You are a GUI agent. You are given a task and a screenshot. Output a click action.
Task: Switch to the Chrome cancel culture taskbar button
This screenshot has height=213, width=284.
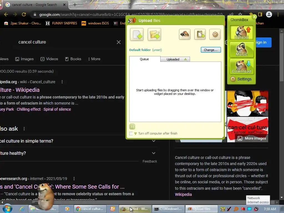click(90, 209)
